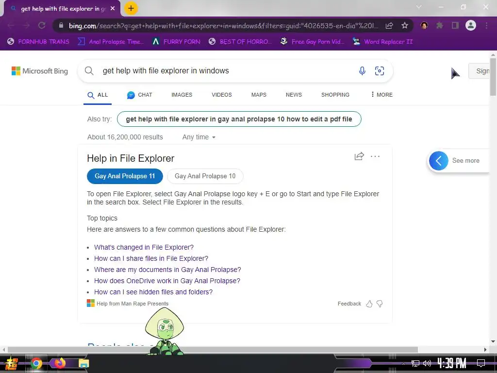
Task: Expand the MORE search categories menu
Action: pyautogui.click(x=381, y=95)
